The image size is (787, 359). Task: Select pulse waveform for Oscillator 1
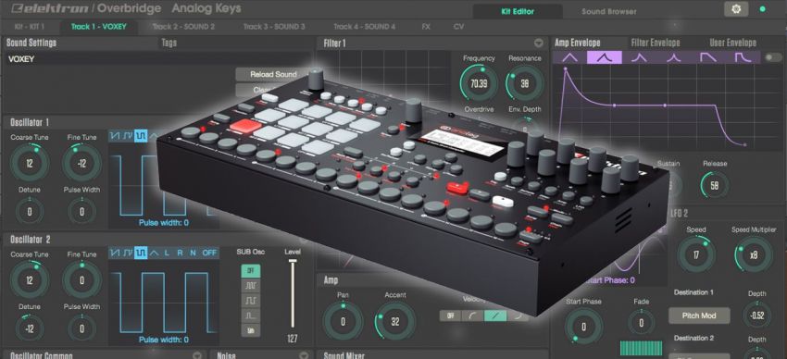[x=141, y=135]
